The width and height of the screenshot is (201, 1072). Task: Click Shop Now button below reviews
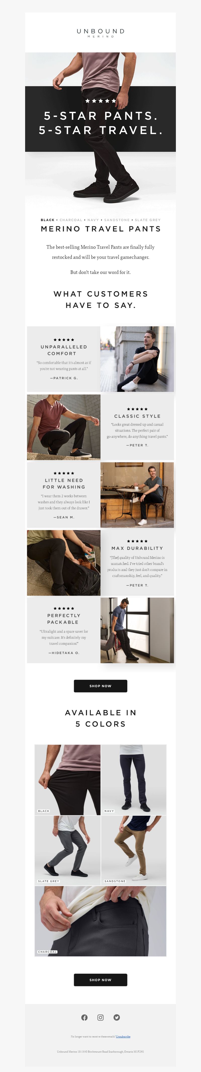pos(100,686)
